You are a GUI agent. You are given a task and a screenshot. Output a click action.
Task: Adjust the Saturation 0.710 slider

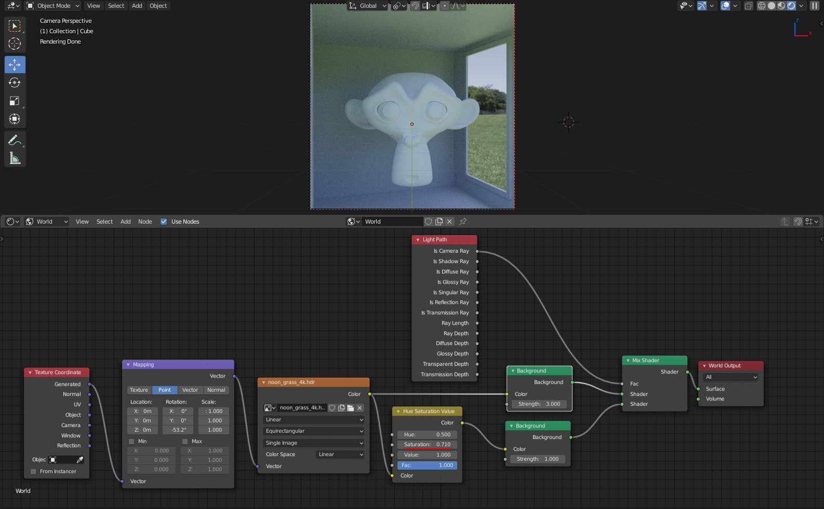click(427, 445)
